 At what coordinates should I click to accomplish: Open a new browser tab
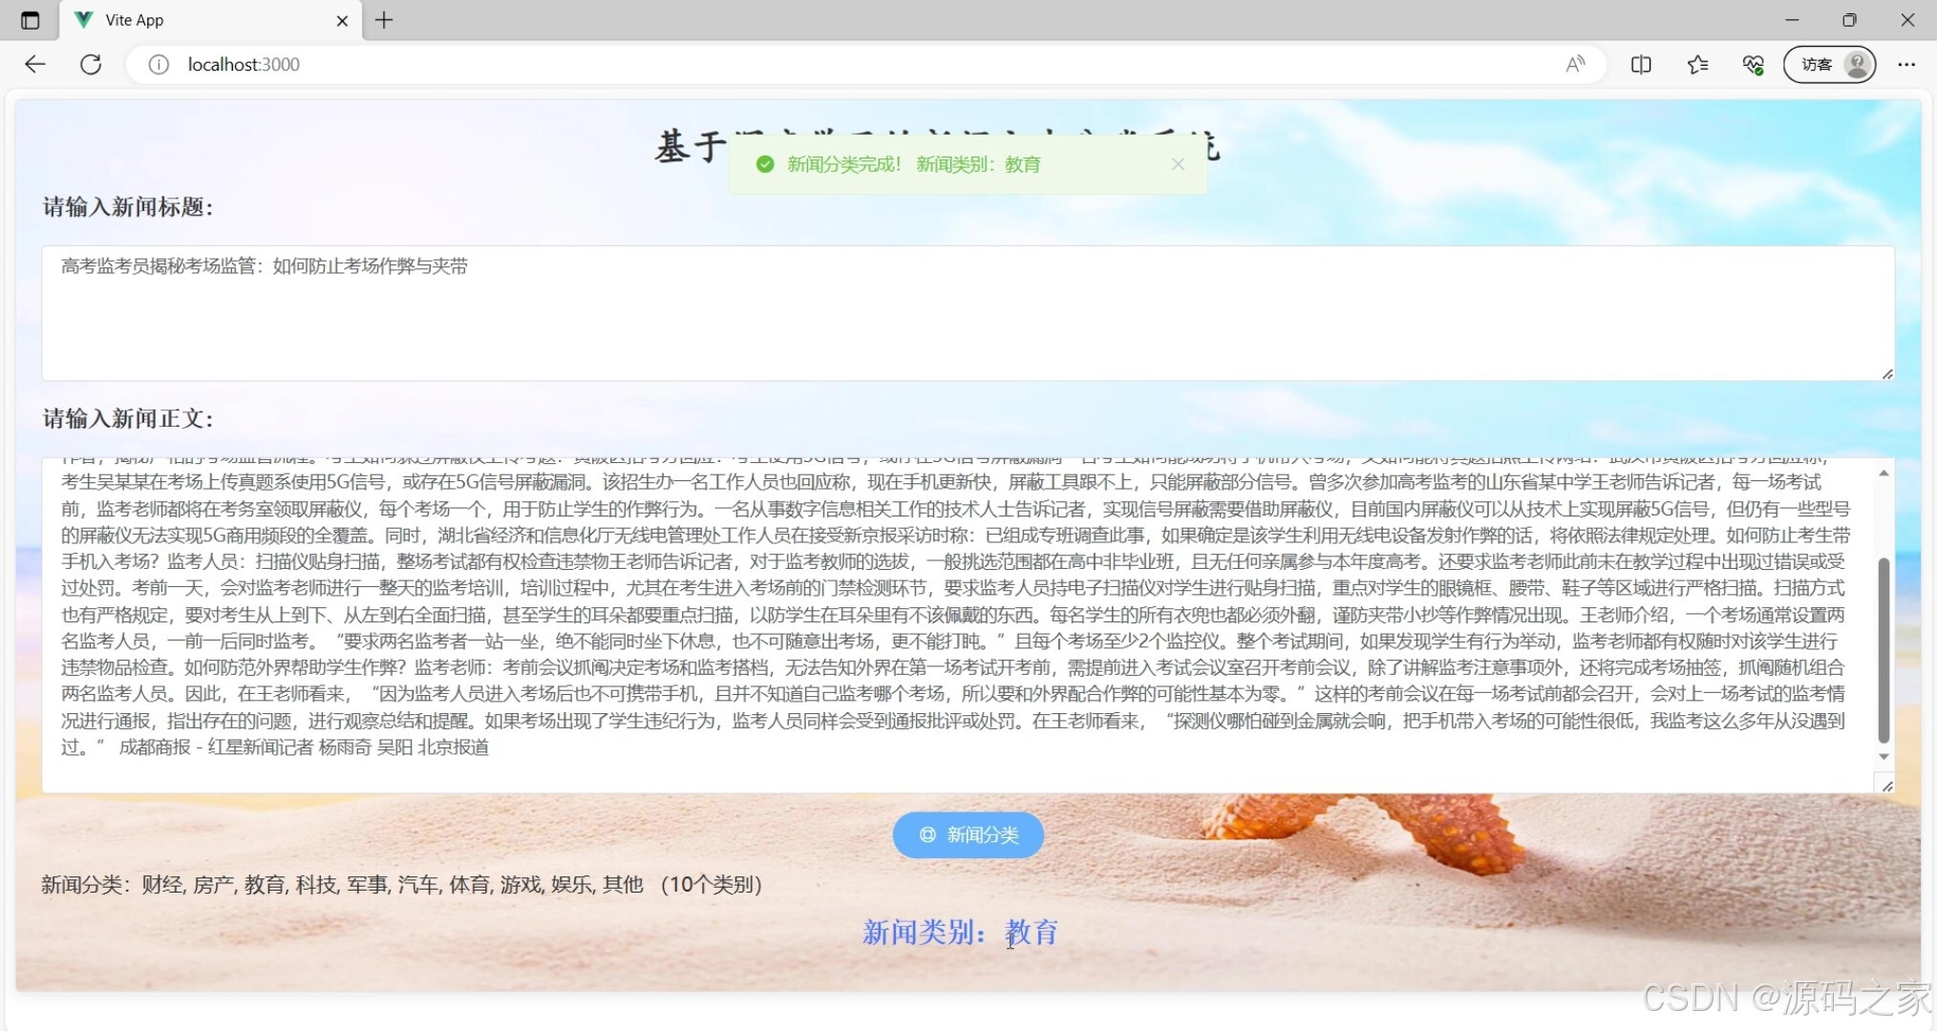(x=384, y=20)
